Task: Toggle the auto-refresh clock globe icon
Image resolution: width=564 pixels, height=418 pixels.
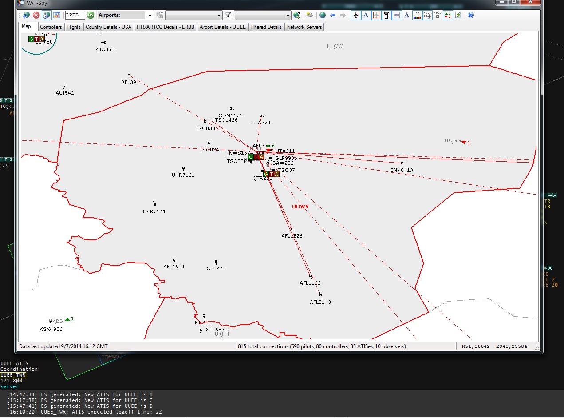Action: click(47, 15)
